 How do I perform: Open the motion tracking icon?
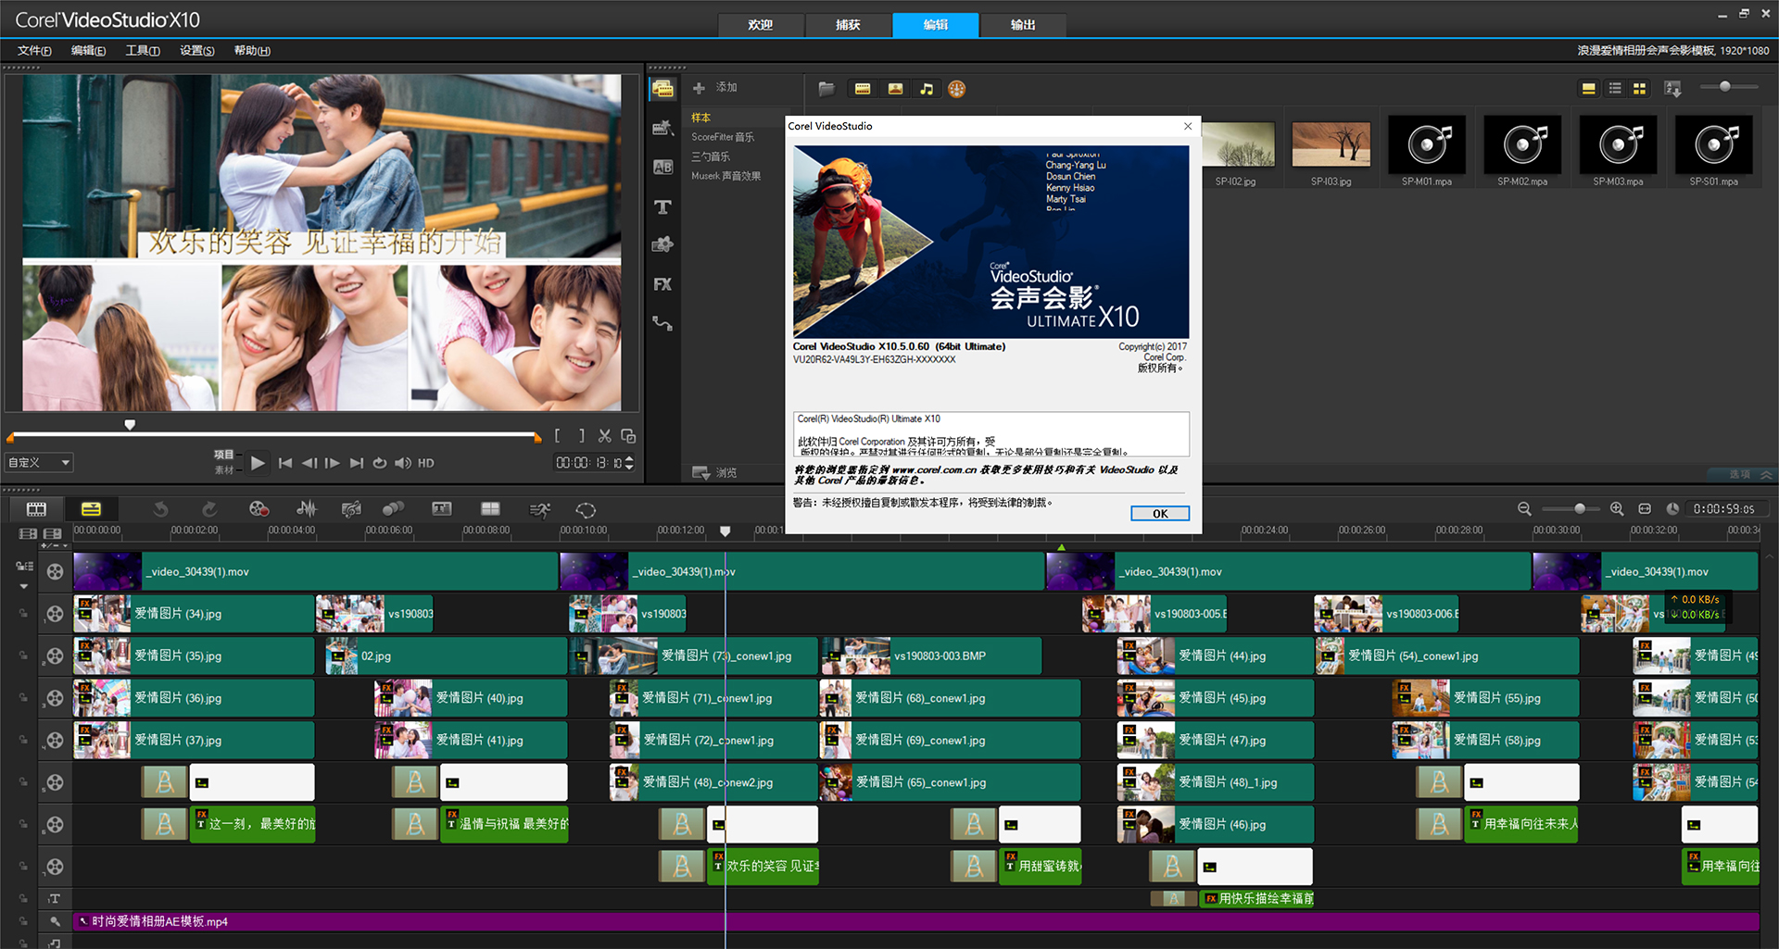point(394,509)
